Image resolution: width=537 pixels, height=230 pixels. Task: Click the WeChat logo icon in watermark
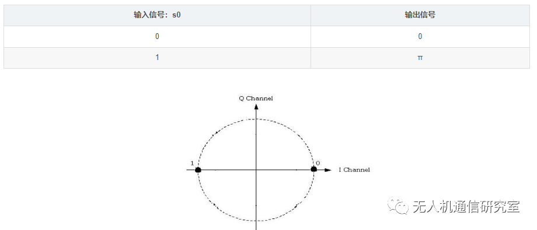398,206
